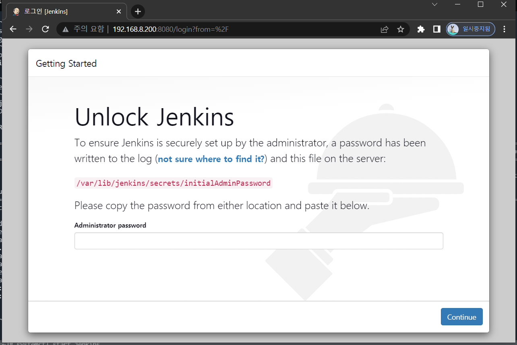The width and height of the screenshot is (517, 345).
Task: Open the tab search chevron
Action: click(434, 4)
